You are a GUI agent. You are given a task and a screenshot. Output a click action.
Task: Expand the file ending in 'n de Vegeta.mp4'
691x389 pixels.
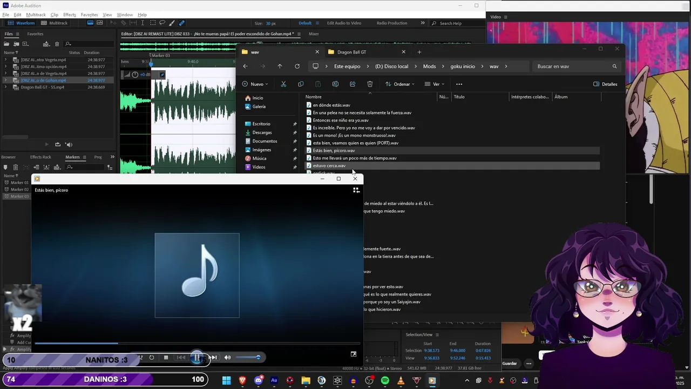(x=6, y=73)
